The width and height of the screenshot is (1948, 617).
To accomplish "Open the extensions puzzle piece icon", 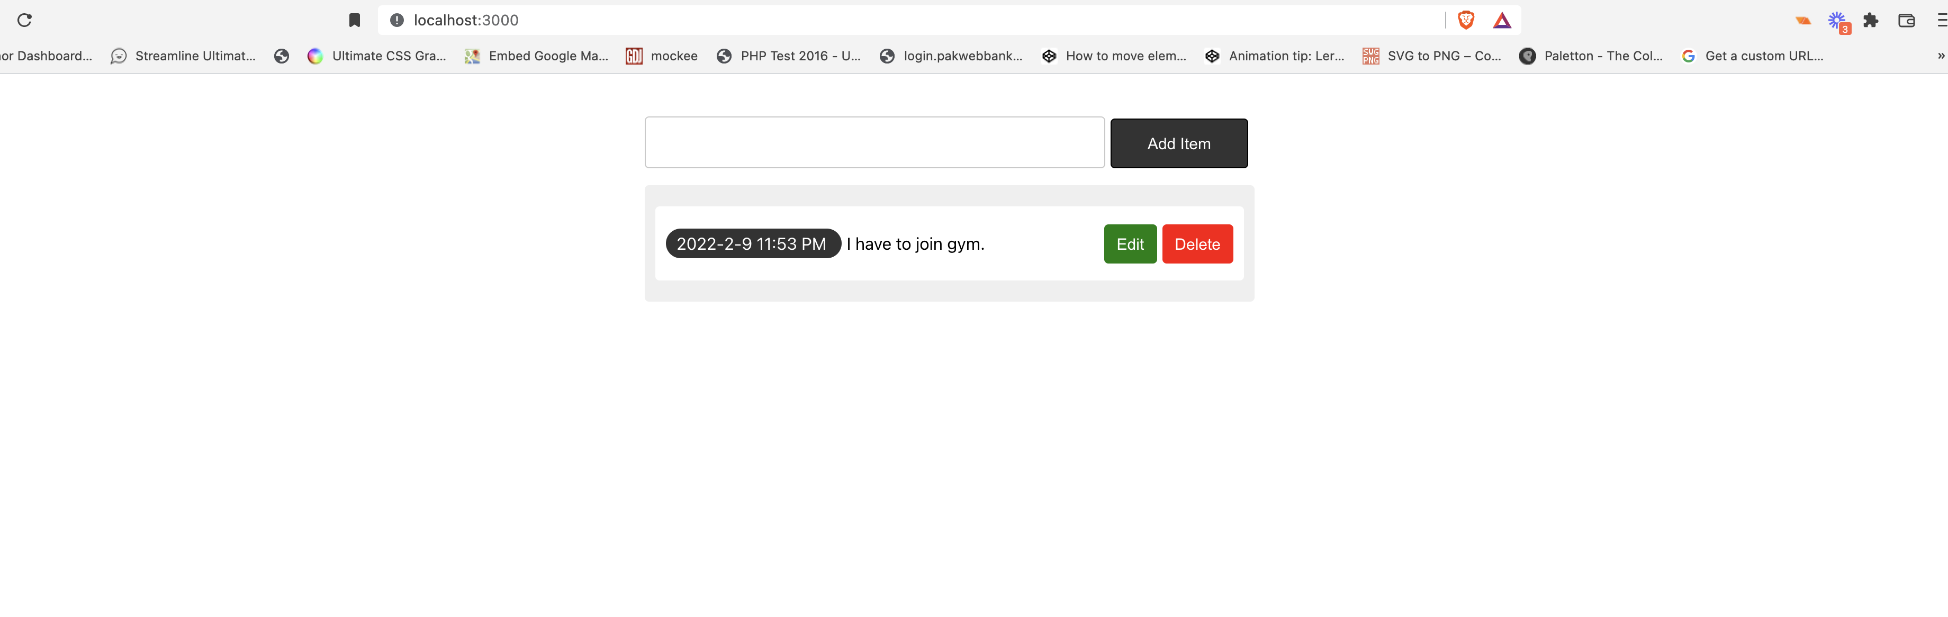I will coord(1870,21).
